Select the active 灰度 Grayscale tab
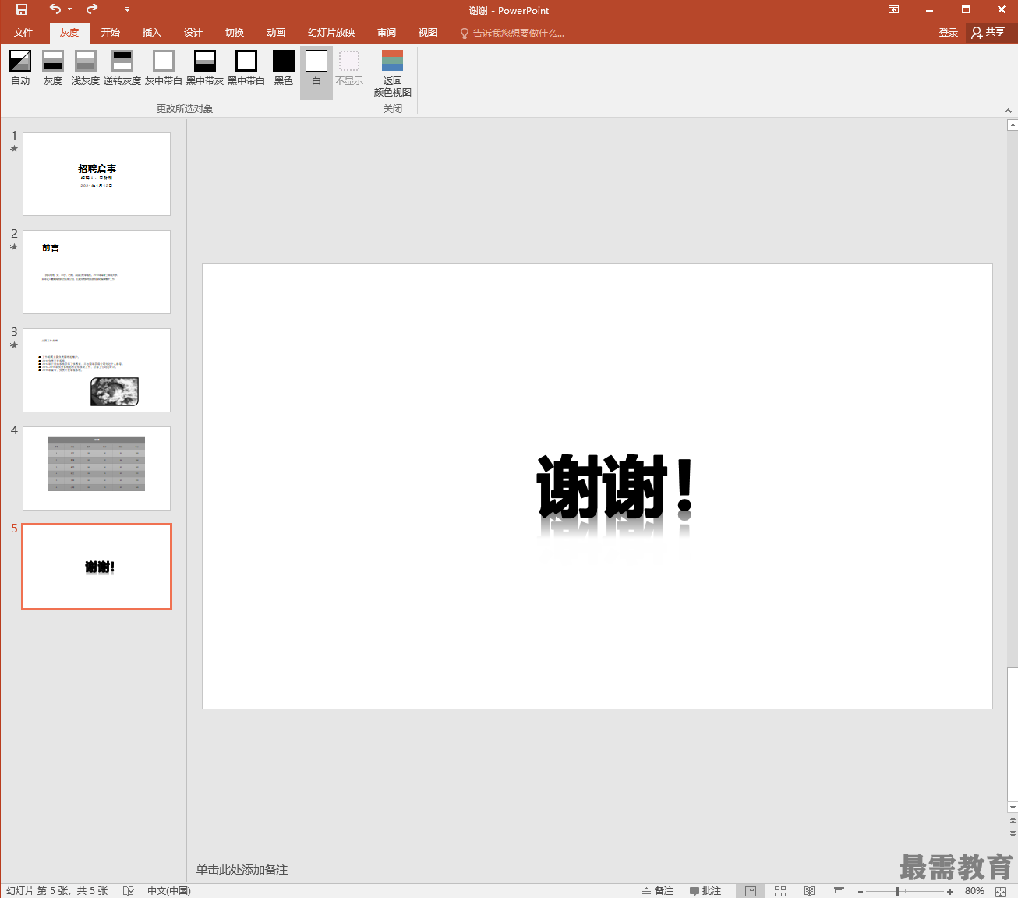 69,33
